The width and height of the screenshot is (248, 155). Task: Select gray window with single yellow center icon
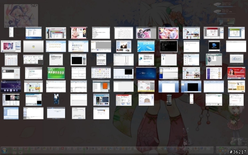pyautogui.click(x=33, y=46)
